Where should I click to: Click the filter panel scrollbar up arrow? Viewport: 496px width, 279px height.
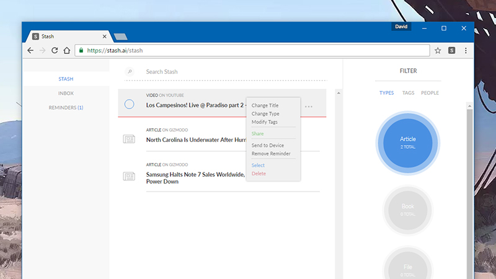click(469, 106)
